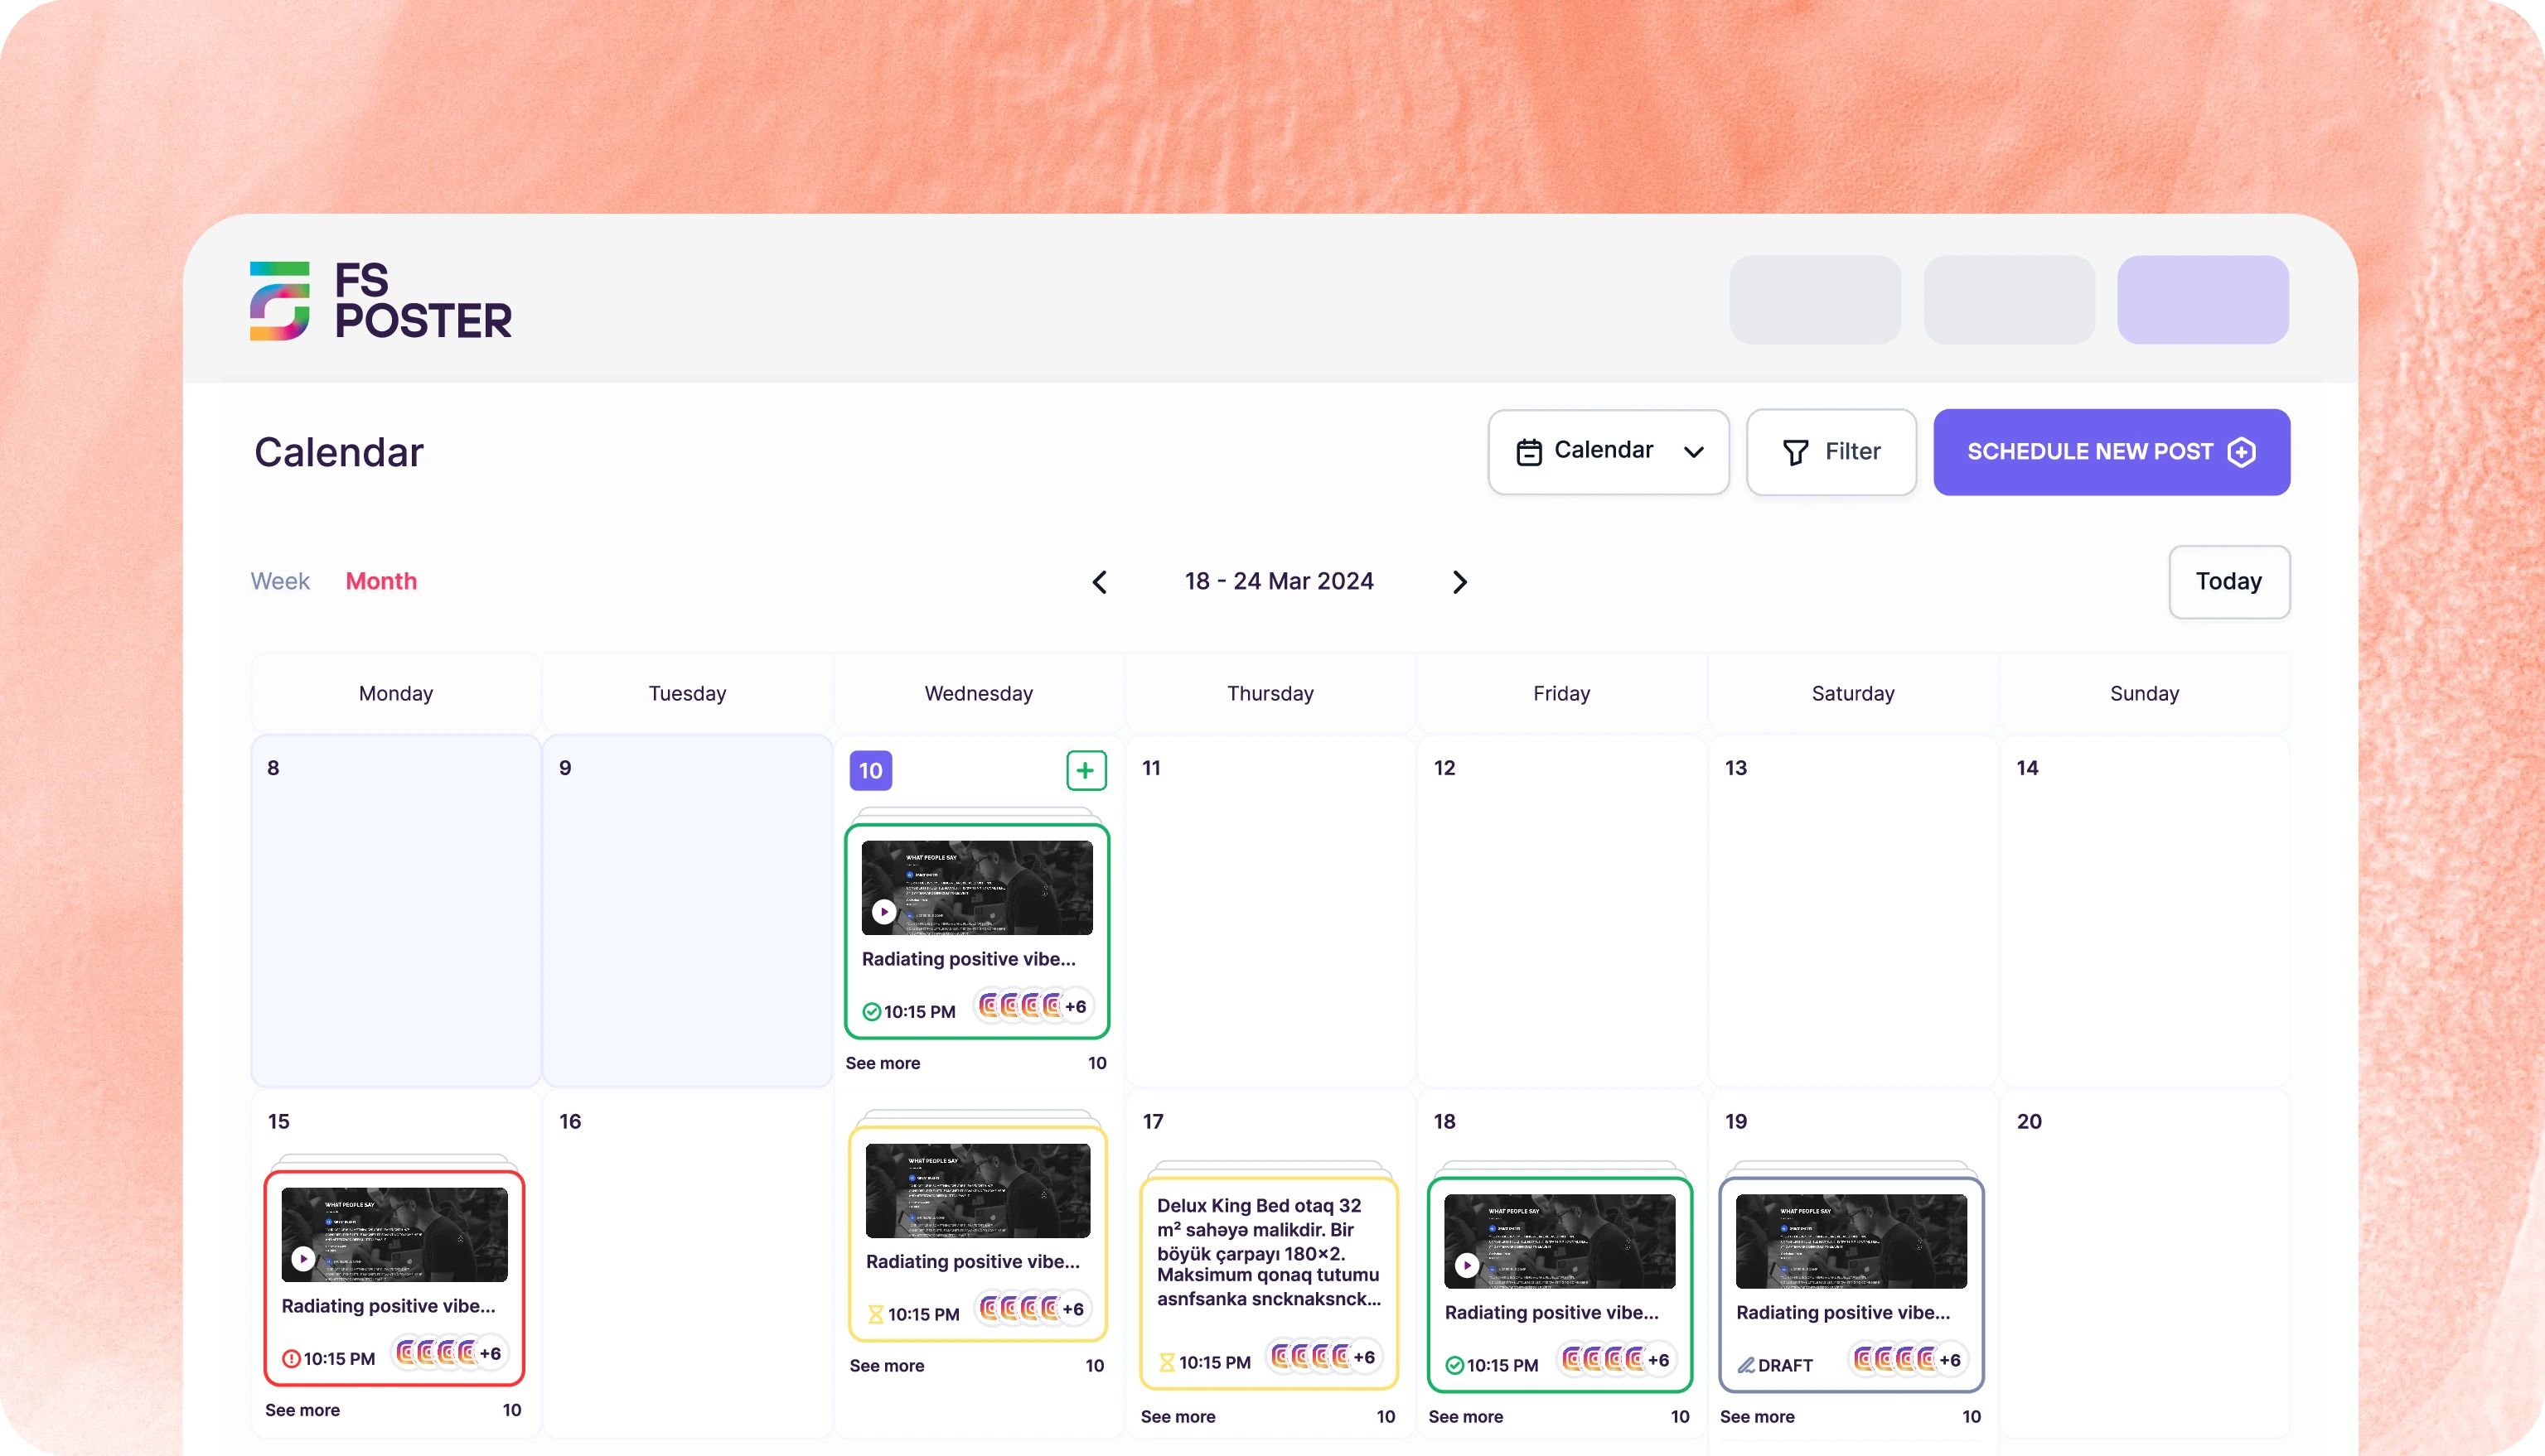Select the Month tab
This screenshot has height=1456, width=2545.
click(381, 581)
